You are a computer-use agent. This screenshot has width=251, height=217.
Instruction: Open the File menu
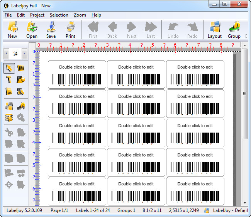8,15
